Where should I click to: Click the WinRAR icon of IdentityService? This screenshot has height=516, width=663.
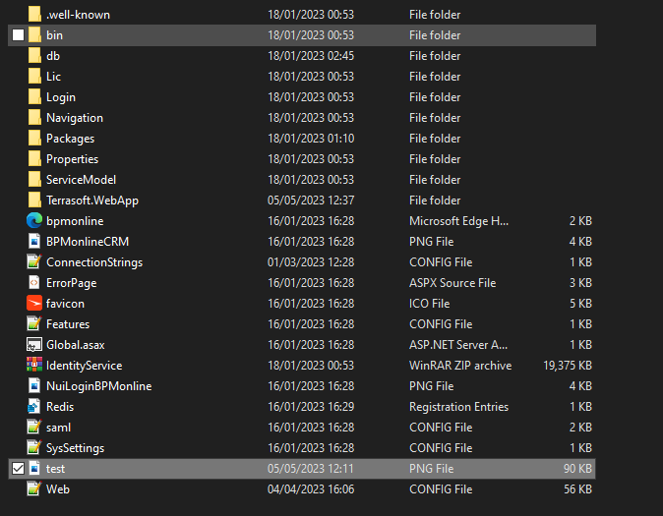coord(34,365)
